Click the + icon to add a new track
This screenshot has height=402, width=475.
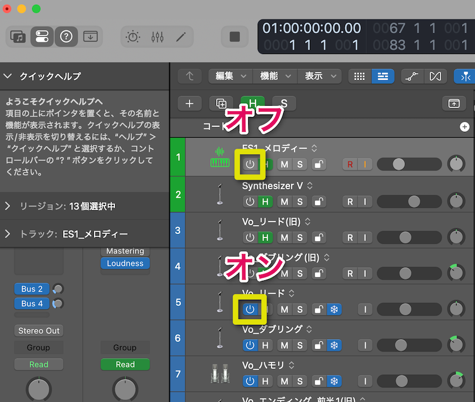tap(189, 103)
